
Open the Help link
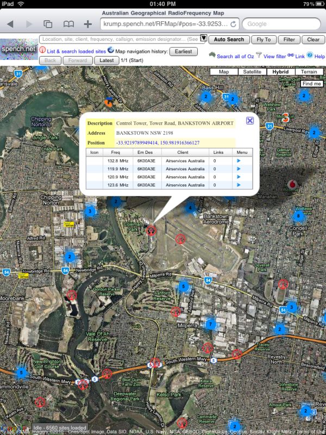319,57
